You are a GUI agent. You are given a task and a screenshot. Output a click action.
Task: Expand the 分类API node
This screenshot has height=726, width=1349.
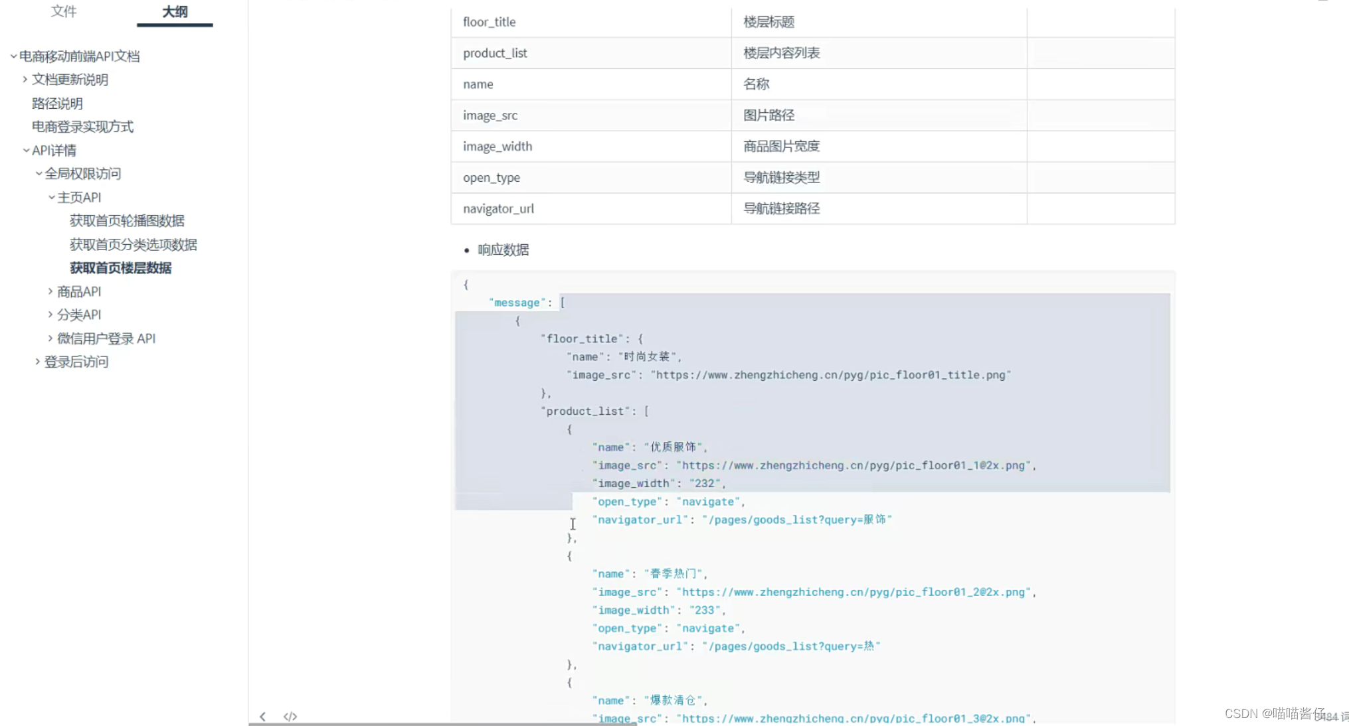pyautogui.click(x=51, y=315)
